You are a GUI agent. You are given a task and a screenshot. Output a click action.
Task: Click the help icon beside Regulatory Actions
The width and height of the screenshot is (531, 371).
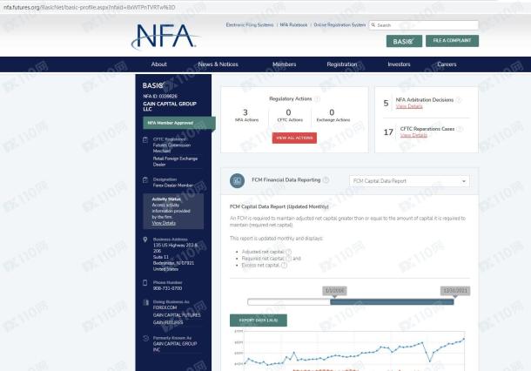(318, 99)
